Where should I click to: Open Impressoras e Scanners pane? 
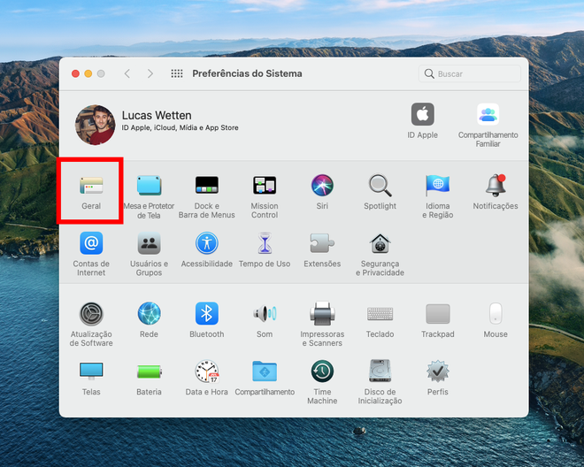click(322, 314)
